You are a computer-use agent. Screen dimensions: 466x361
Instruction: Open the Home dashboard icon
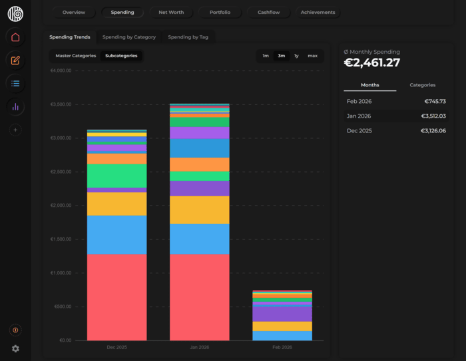tap(15, 37)
